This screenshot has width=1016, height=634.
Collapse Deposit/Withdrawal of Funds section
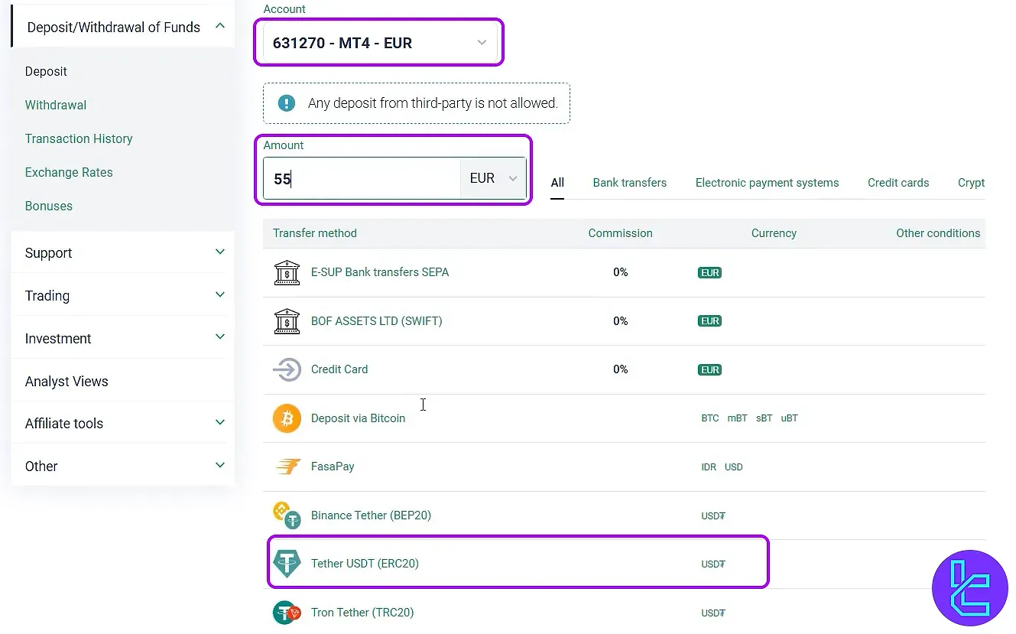point(220,27)
